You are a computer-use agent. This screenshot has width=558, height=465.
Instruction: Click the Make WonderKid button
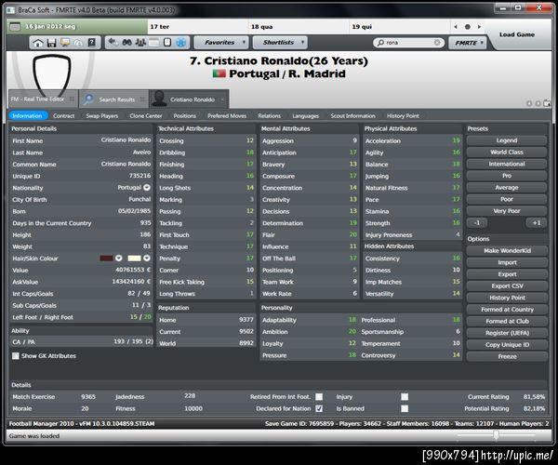(507, 250)
